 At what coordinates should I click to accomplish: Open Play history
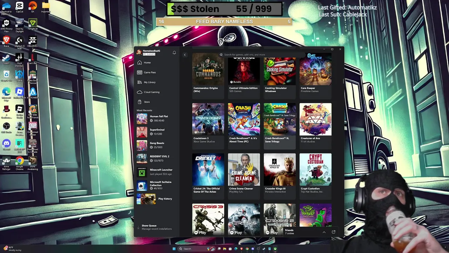pos(157,199)
